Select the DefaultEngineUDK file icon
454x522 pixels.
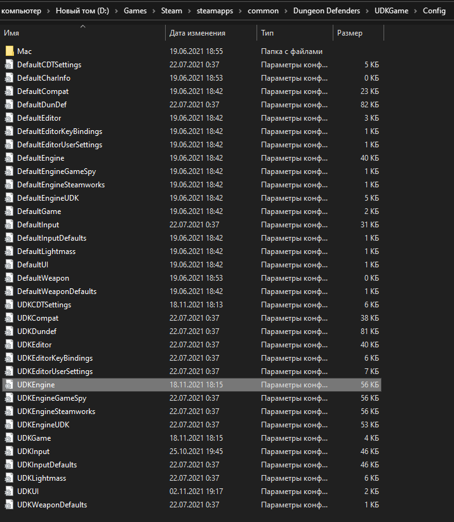(x=10, y=197)
